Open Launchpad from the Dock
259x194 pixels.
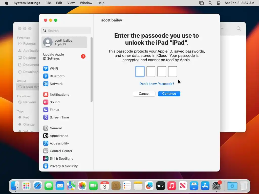[26, 186]
